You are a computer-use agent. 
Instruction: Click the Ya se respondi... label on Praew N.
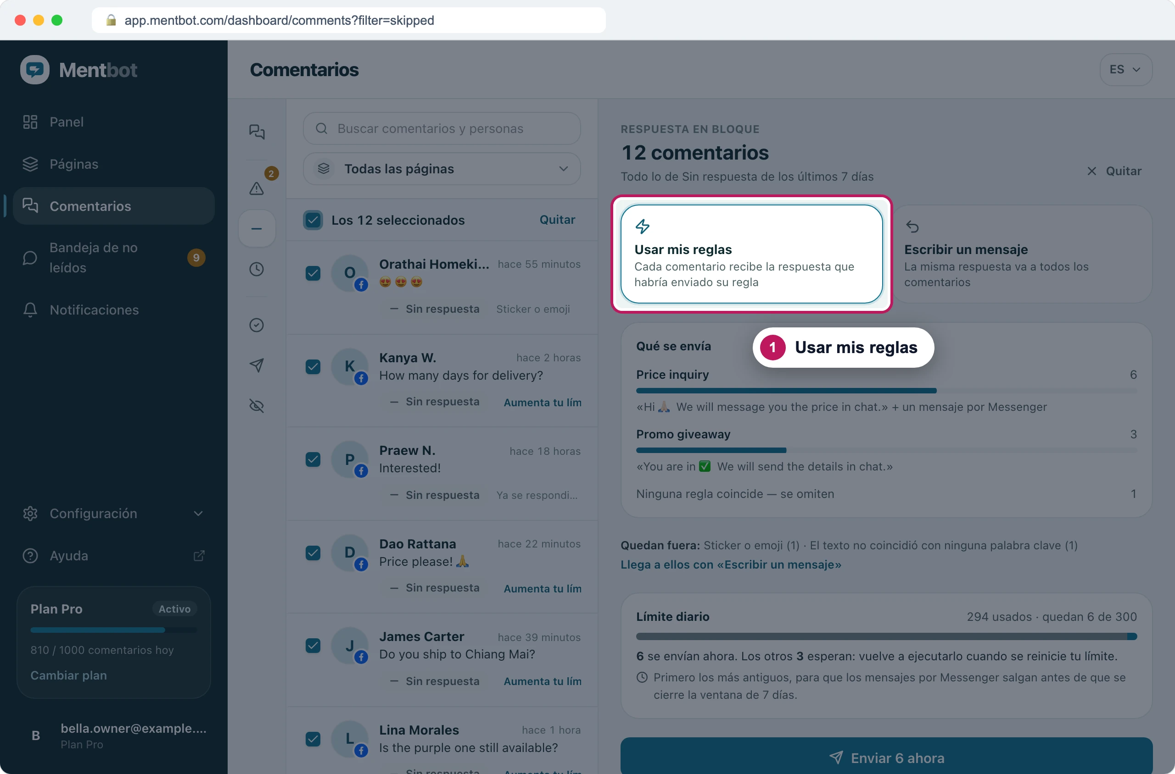537,495
